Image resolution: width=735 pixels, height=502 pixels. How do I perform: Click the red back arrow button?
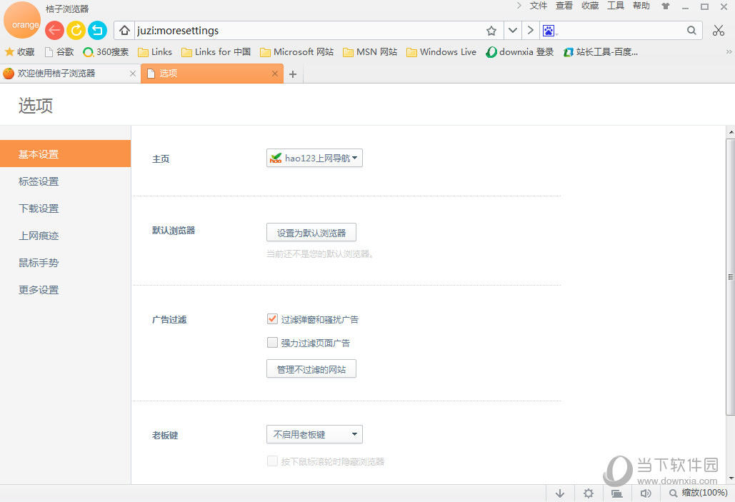[54, 30]
